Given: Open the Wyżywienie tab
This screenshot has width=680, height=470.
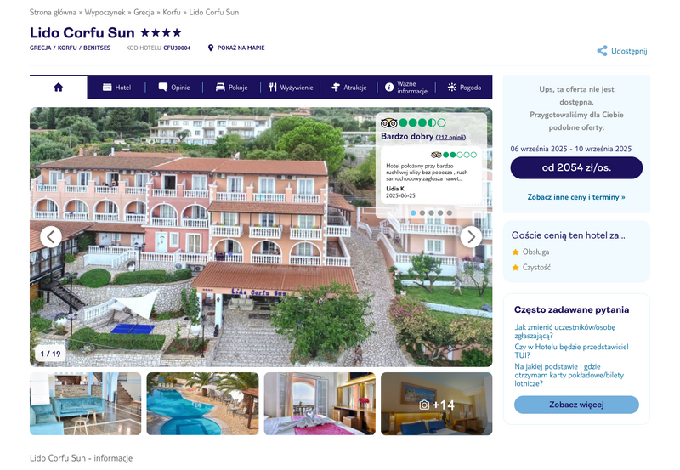Looking at the screenshot, I should click(291, 88).
